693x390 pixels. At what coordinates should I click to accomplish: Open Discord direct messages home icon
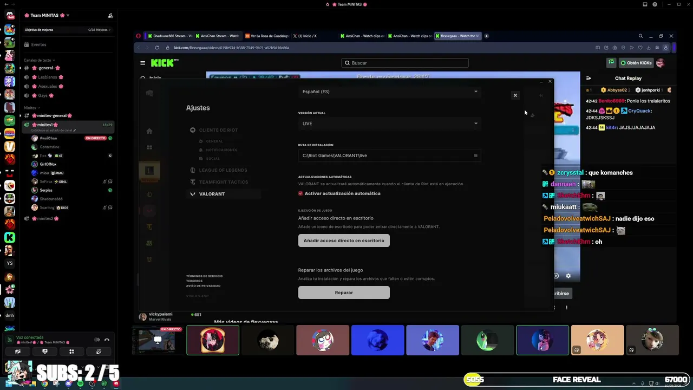10,15
